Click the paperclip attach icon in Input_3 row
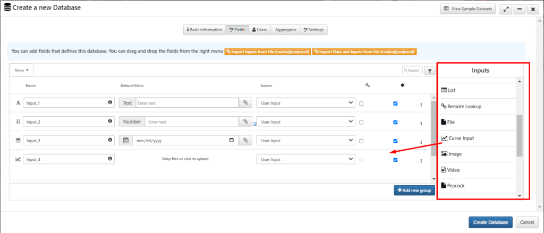544x233 pixels. [x=245, y=141]
